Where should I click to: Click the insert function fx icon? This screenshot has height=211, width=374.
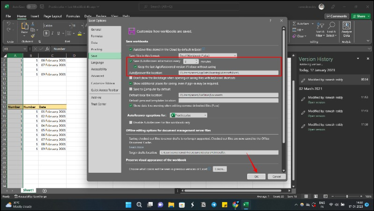[x=48, y=49]
